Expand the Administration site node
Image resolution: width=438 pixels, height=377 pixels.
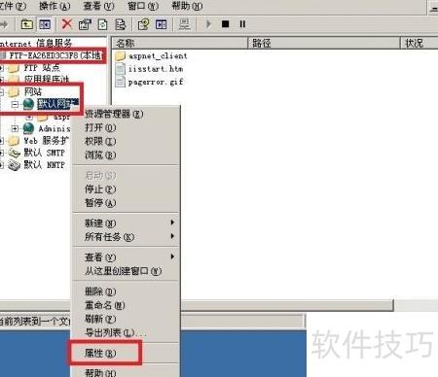point(15,128)
